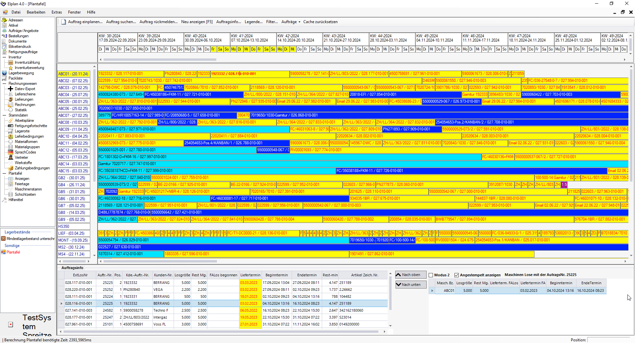
Task: Click Auftrag suchen...
Action: point(121,22)
